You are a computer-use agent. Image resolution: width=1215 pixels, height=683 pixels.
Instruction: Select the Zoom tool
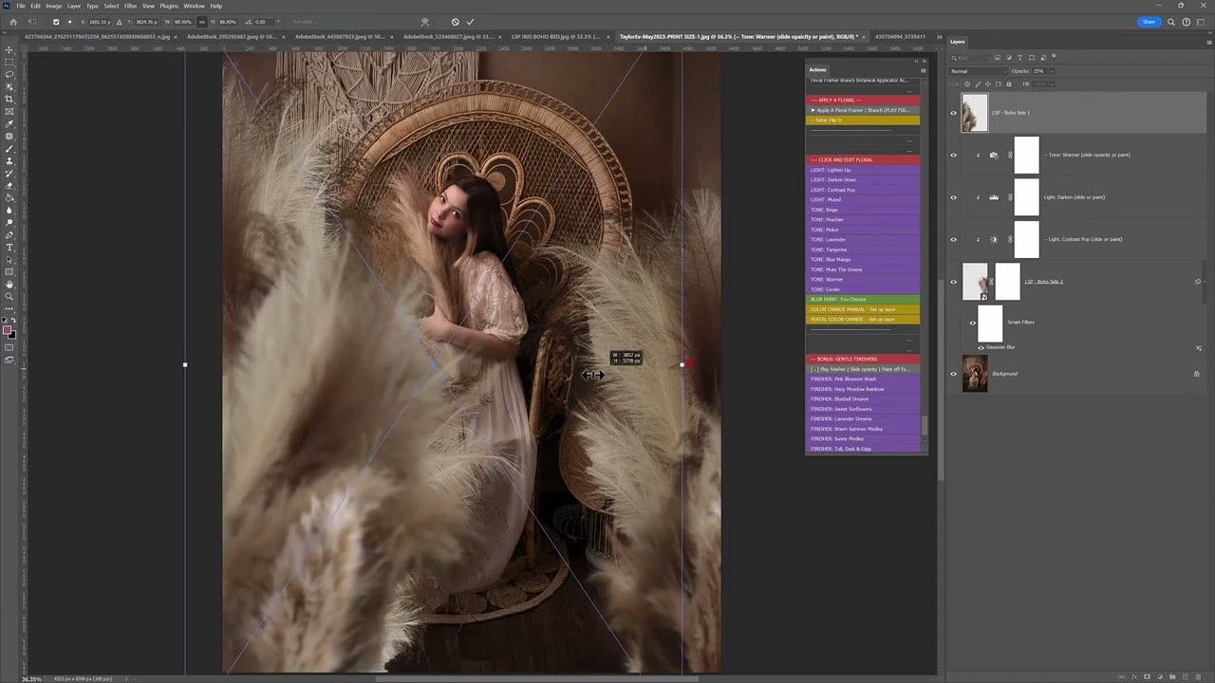tap(9, 297)
